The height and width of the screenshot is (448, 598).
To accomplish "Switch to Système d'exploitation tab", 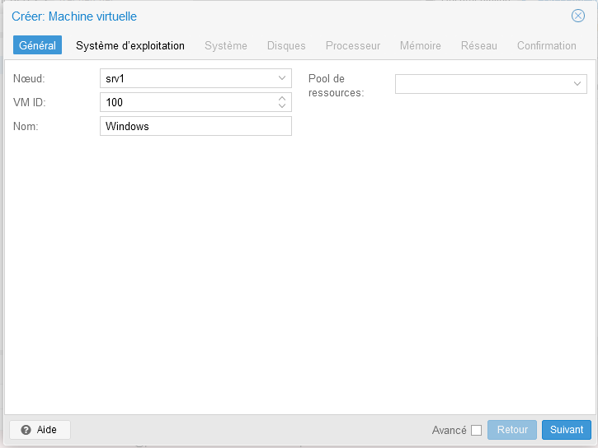I will (x=130, y=45).
